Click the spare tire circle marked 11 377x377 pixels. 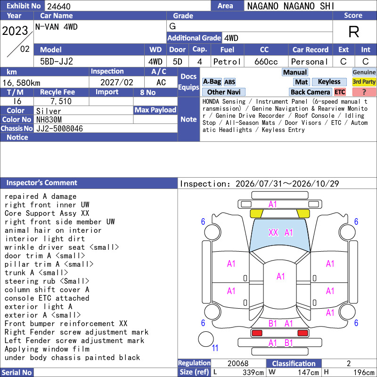tap(206, 339)
